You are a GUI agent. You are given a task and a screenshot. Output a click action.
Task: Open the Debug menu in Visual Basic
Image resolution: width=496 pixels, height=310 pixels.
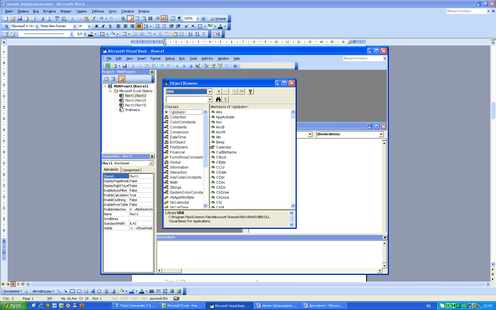click(x=170, y=58)
